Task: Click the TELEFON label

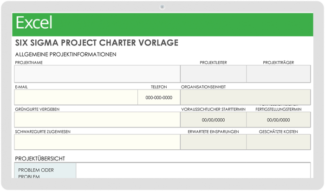Action: coord(159,87)
